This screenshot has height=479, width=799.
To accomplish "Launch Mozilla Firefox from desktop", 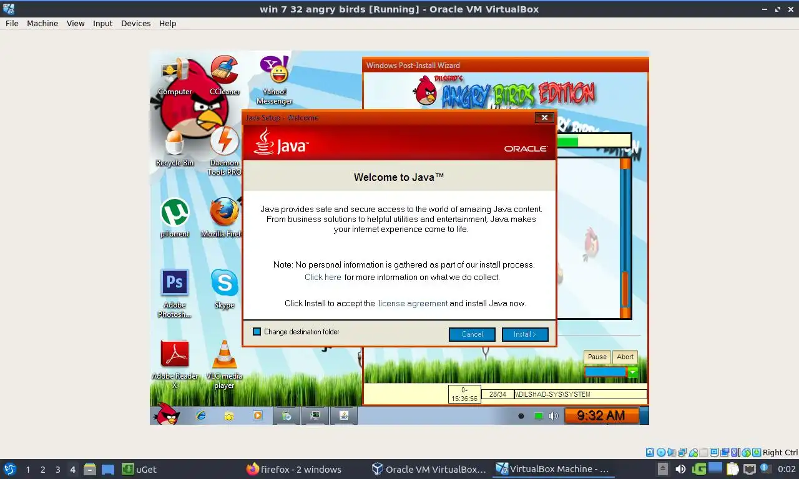I will pos(222,218).
